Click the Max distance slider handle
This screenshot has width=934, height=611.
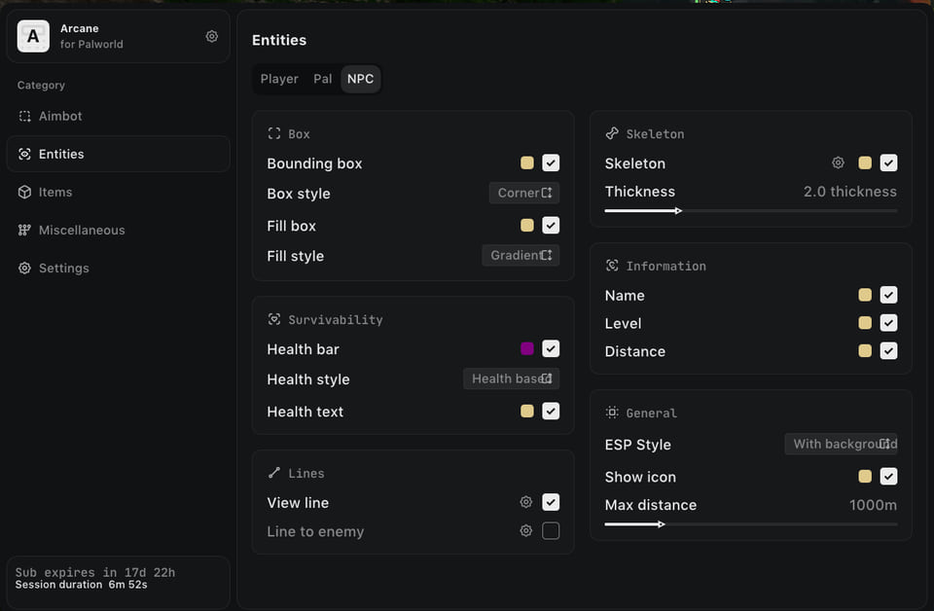(x=662, y=524)
